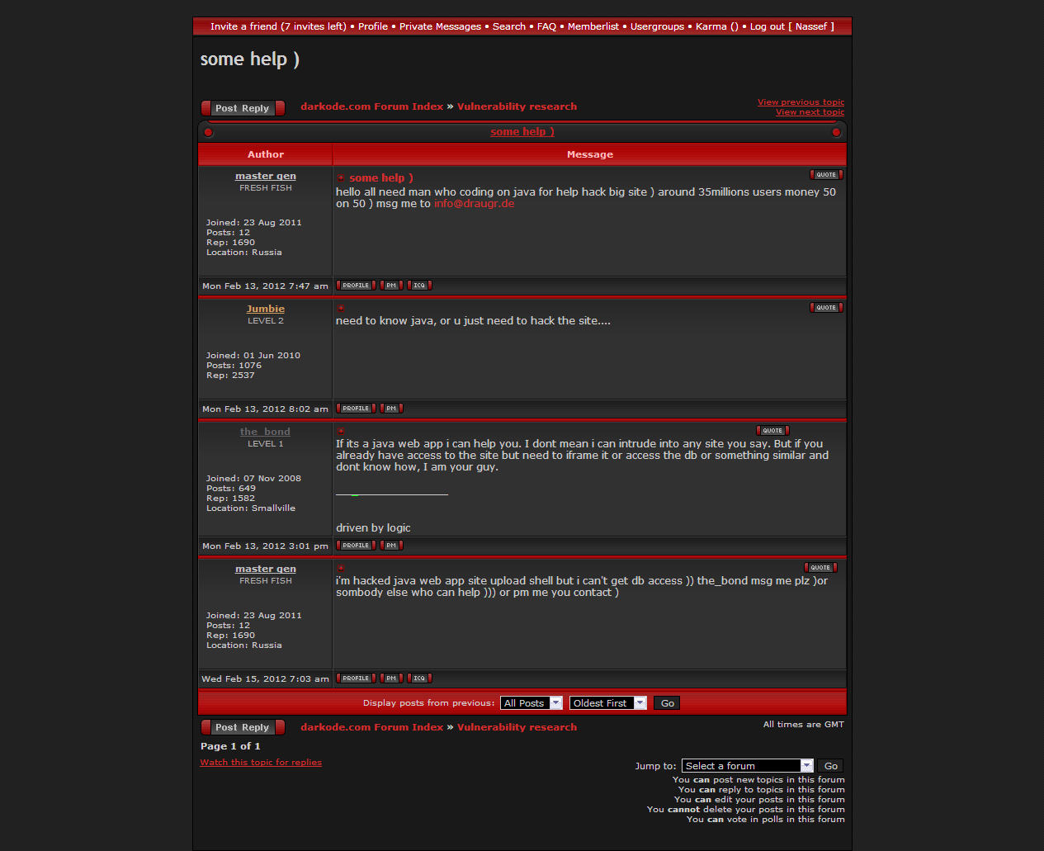
Task: Open Private Messages in top menu
Action: [440, 26]
